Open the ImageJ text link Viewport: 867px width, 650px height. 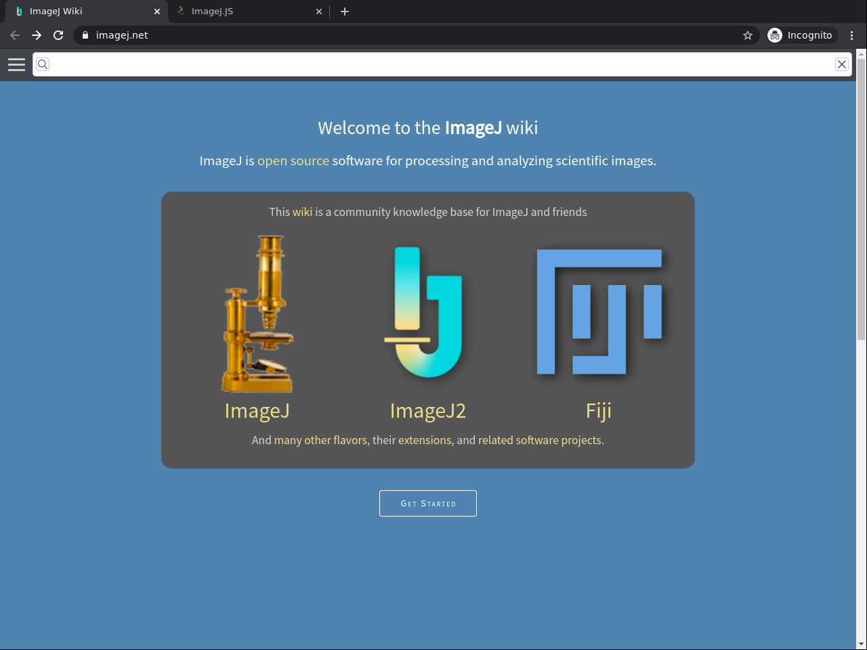(x=257, y=411)
